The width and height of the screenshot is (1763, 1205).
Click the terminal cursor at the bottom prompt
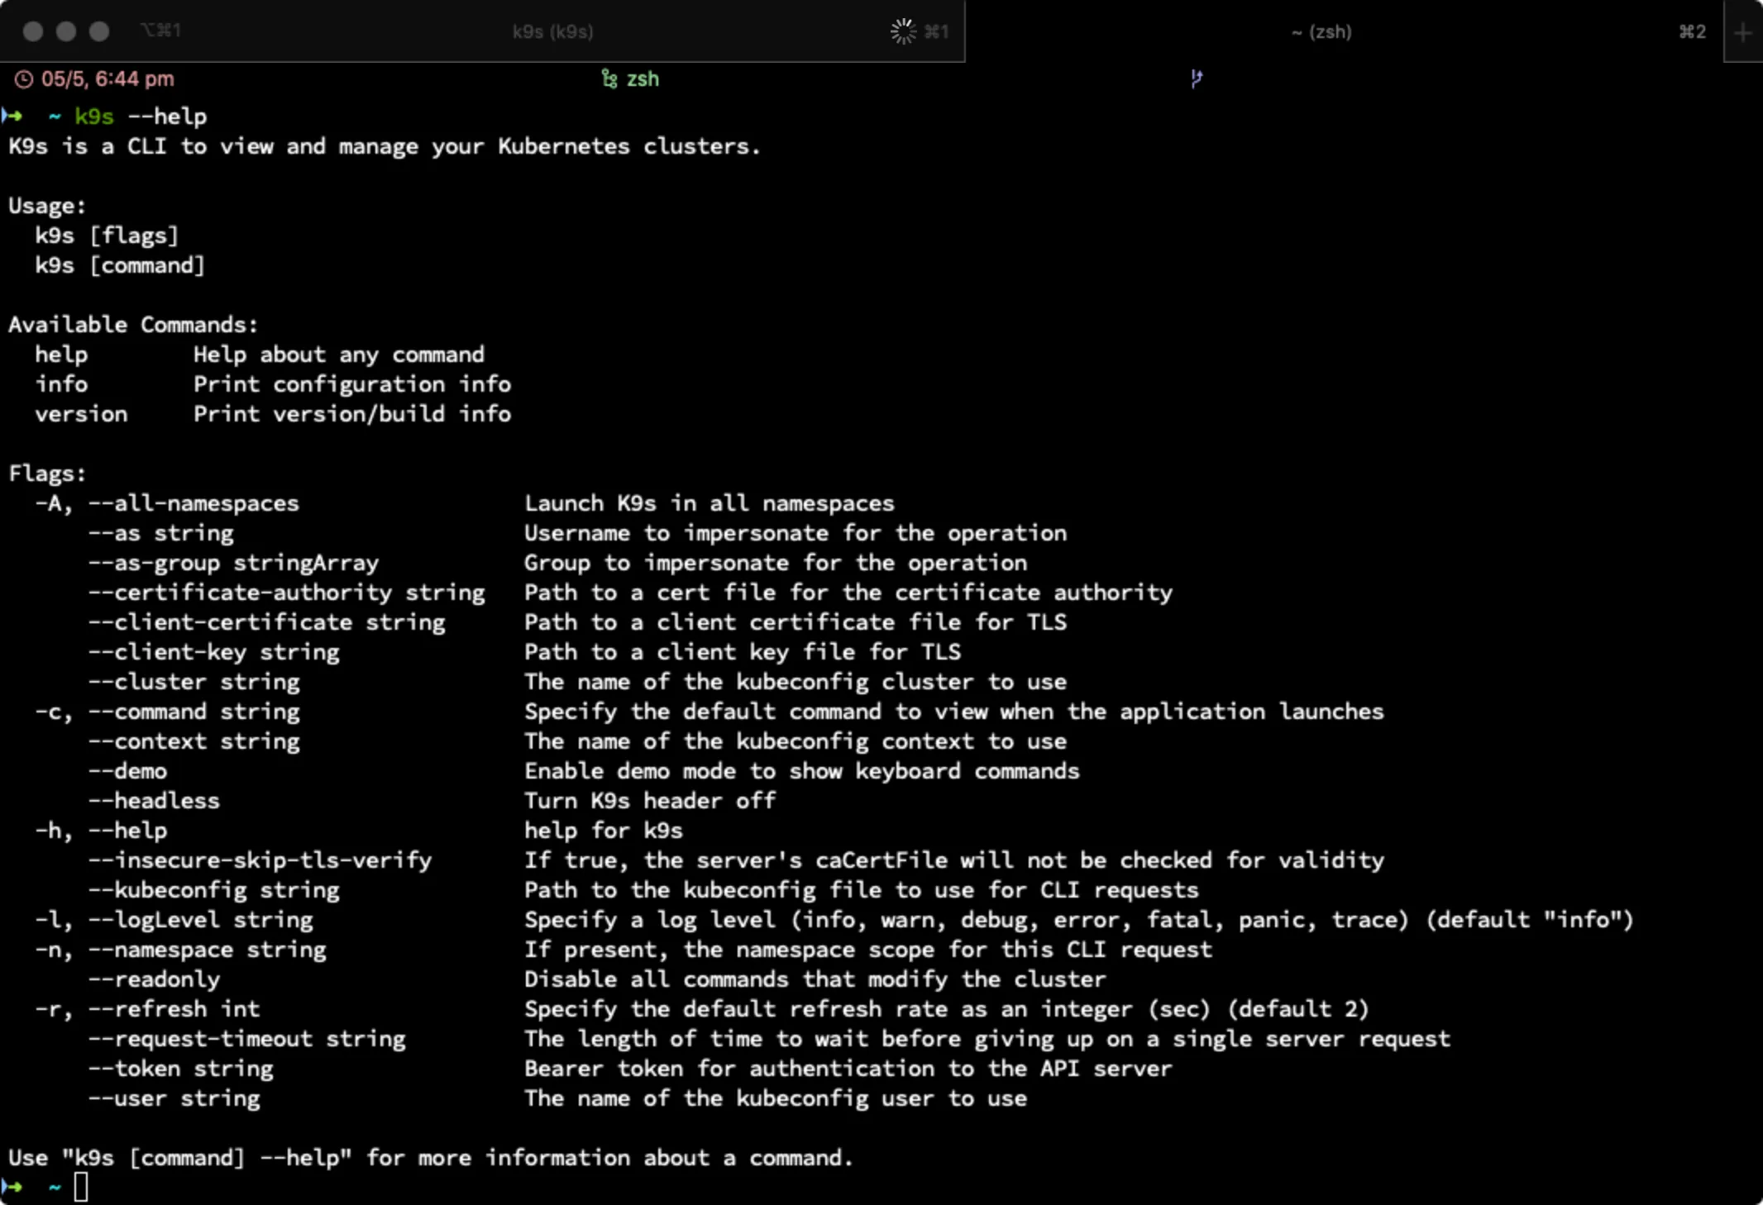(x=81, y=1188)
